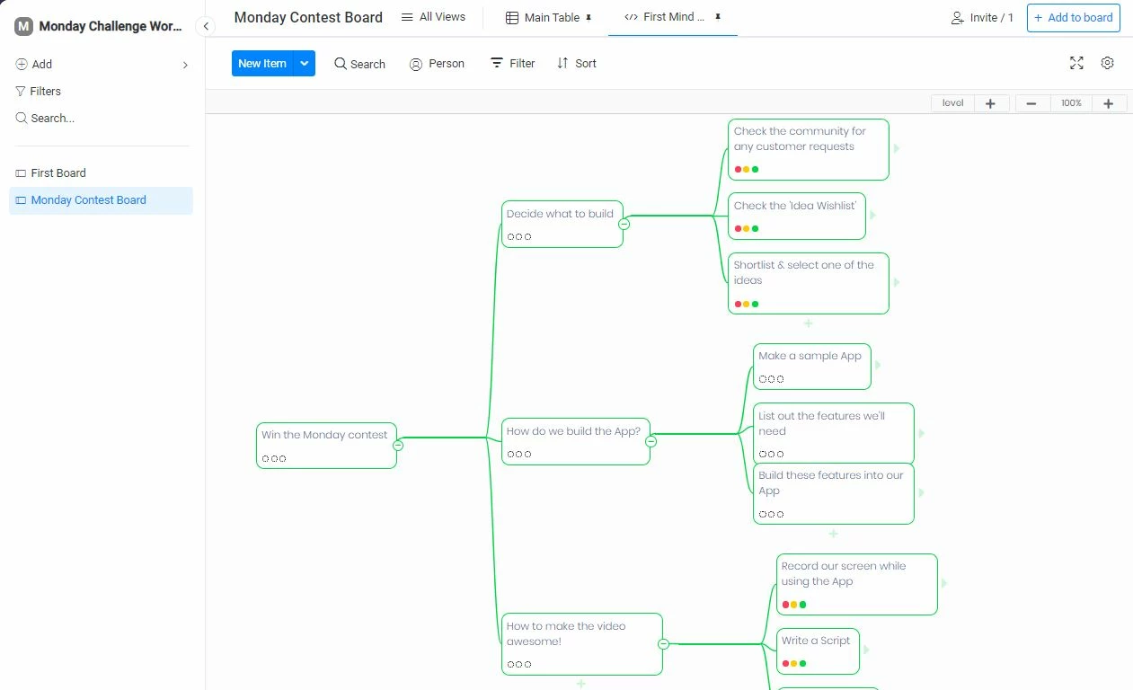Expand arrow beside Make a sample App
This screenshot has width=1133, height=690.
pyautogui.click(x=878, y=366)
